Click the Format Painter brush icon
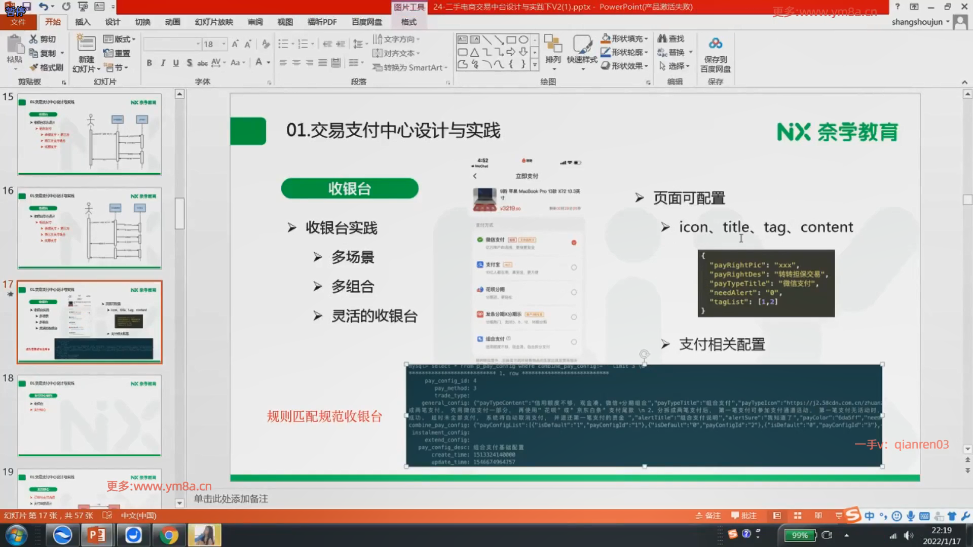Image resolution: width=973 pixels, height=547 pixels. (x=34, y=67)
